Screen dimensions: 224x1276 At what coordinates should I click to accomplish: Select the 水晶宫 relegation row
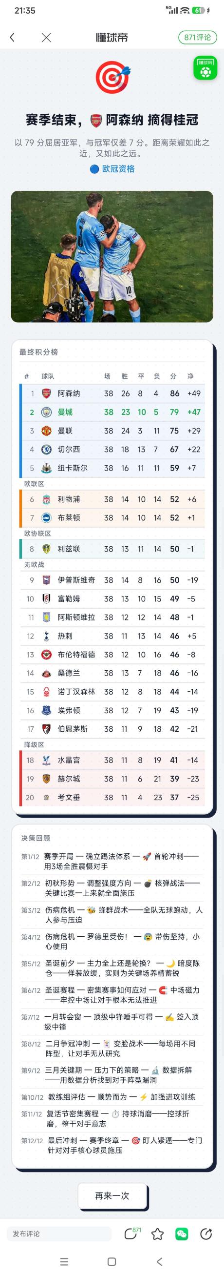[x=113, y=760]
